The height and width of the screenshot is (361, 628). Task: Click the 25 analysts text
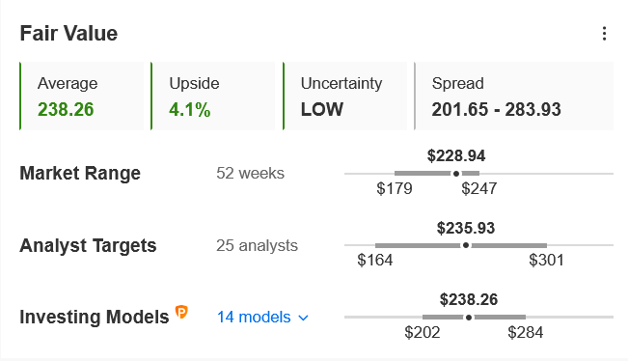pyautogui.click(x=258, y=245)
